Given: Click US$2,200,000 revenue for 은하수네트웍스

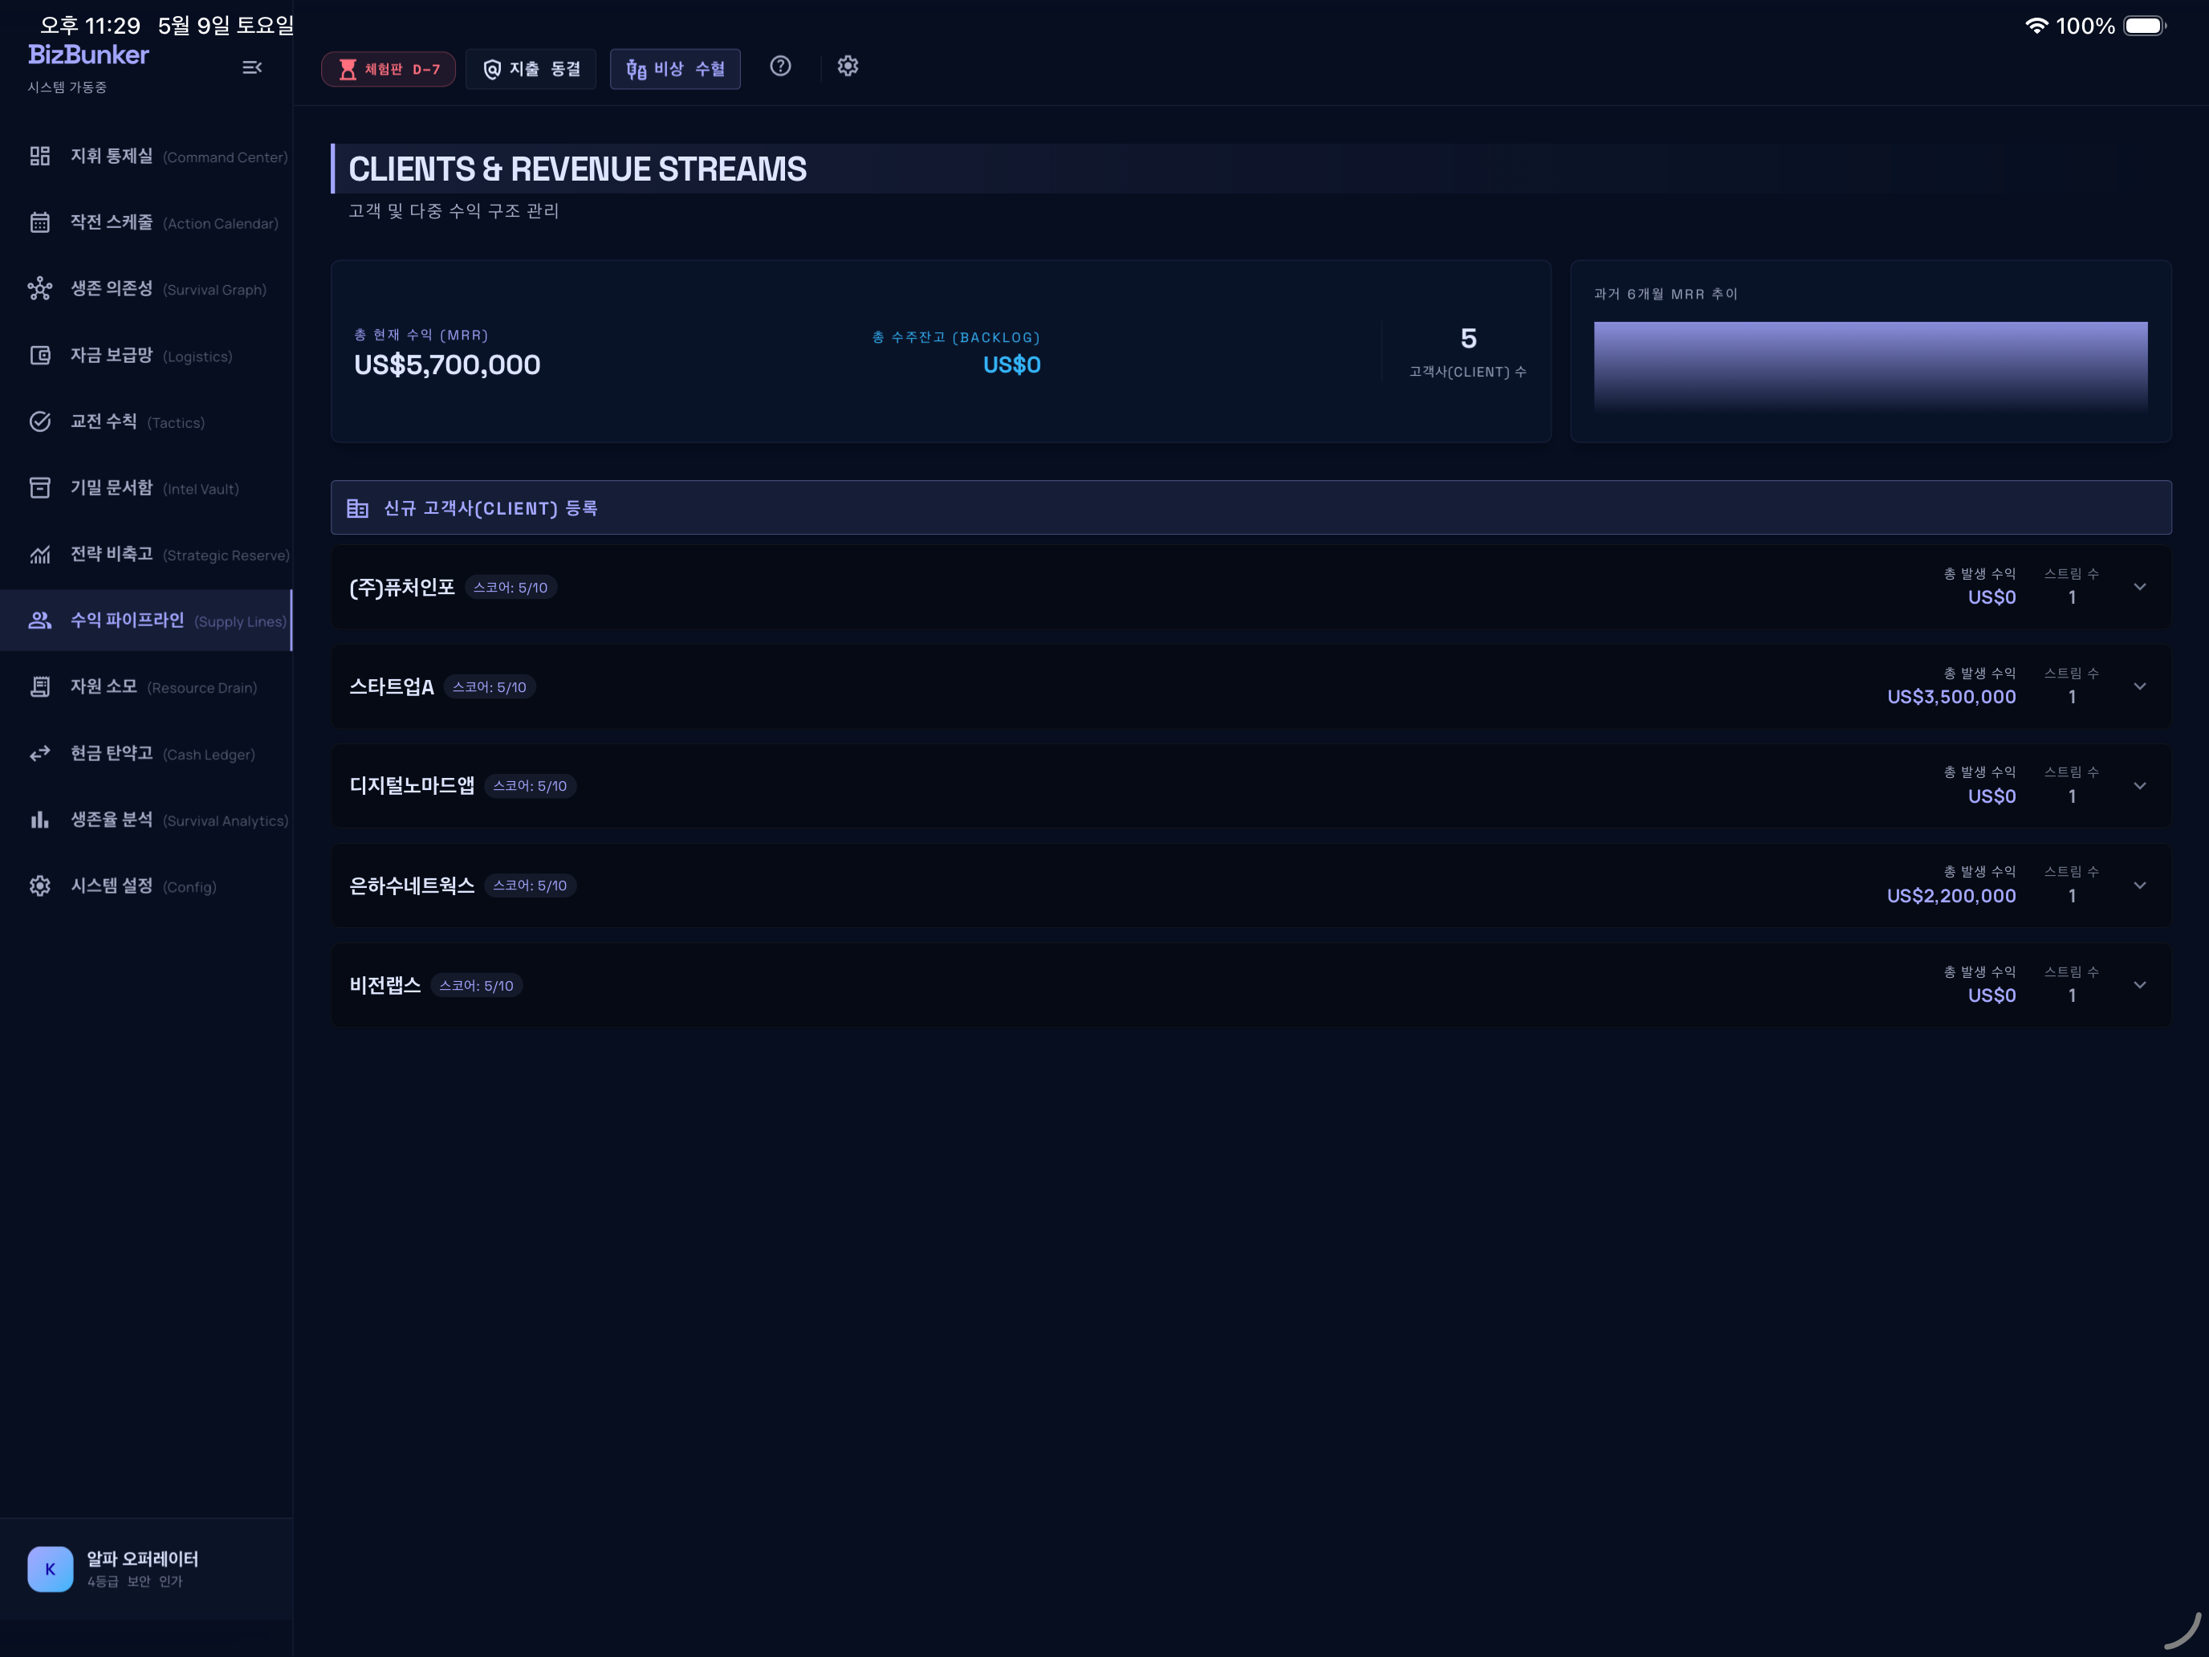Looking at the screenshot, I should pyautogui.click(x=1951, y=896).
